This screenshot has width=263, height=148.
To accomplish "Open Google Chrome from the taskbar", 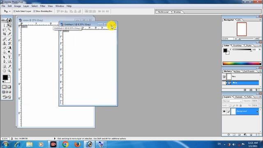I will click(x=65, y=144).
